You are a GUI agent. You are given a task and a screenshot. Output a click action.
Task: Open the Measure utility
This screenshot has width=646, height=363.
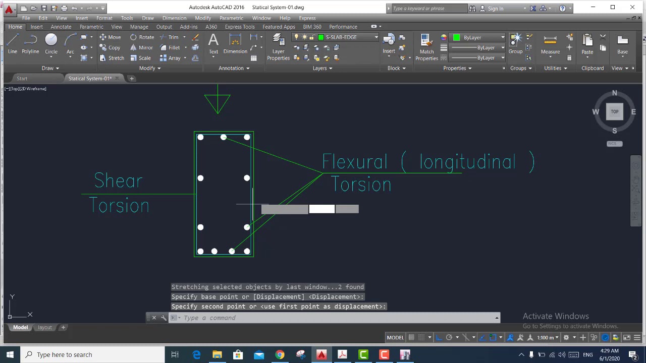[x=550, y=44]
